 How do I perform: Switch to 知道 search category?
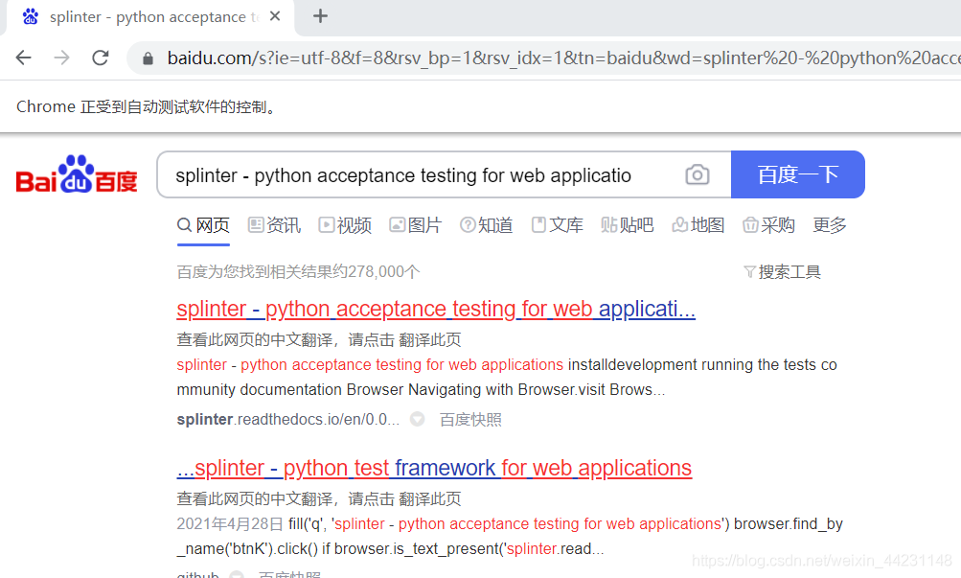[486, 224]
